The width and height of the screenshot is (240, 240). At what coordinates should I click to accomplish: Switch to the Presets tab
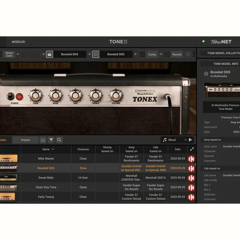click(25, 140)
